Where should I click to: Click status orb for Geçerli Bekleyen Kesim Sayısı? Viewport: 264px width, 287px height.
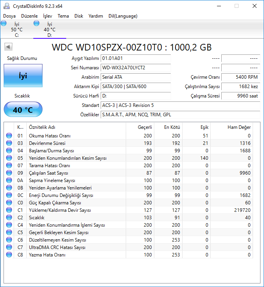pos(9,233)
